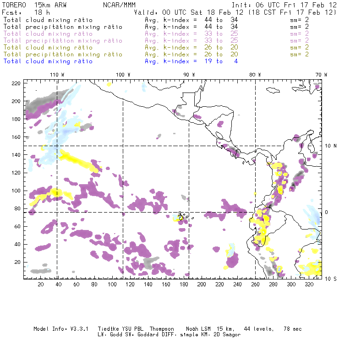Image resolution: width=339 pixels, height=339 pixels.
Task: Click the "LW: Godd" footer text
Action: (110, 335)
